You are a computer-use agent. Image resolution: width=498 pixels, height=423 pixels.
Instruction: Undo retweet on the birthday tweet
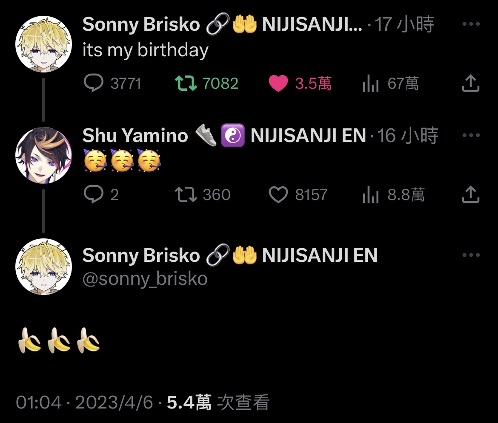point(206,84)
